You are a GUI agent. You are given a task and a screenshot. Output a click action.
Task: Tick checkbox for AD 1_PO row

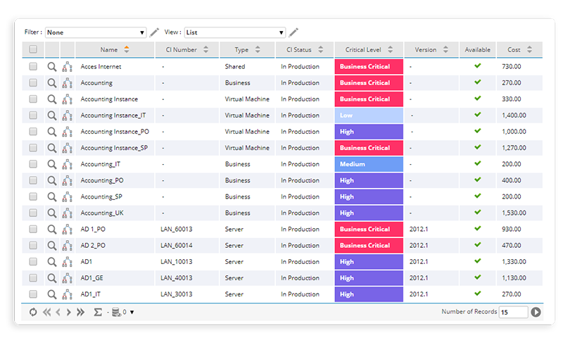33,229
